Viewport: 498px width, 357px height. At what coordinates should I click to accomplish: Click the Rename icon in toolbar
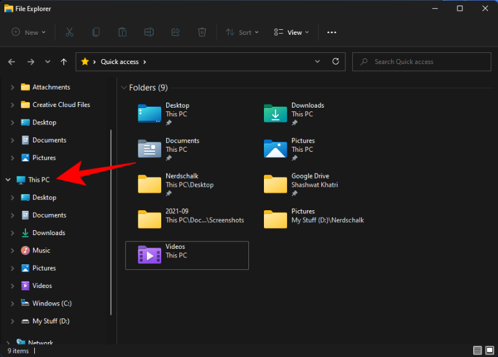pyautogui.click(x=149, y=32)
